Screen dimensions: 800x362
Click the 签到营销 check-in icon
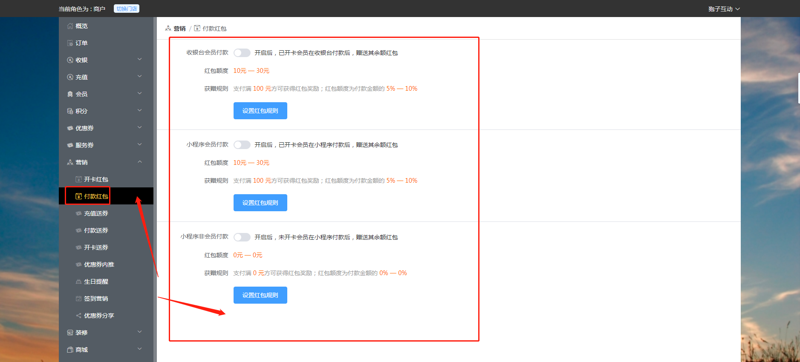[x=78, y=299]
